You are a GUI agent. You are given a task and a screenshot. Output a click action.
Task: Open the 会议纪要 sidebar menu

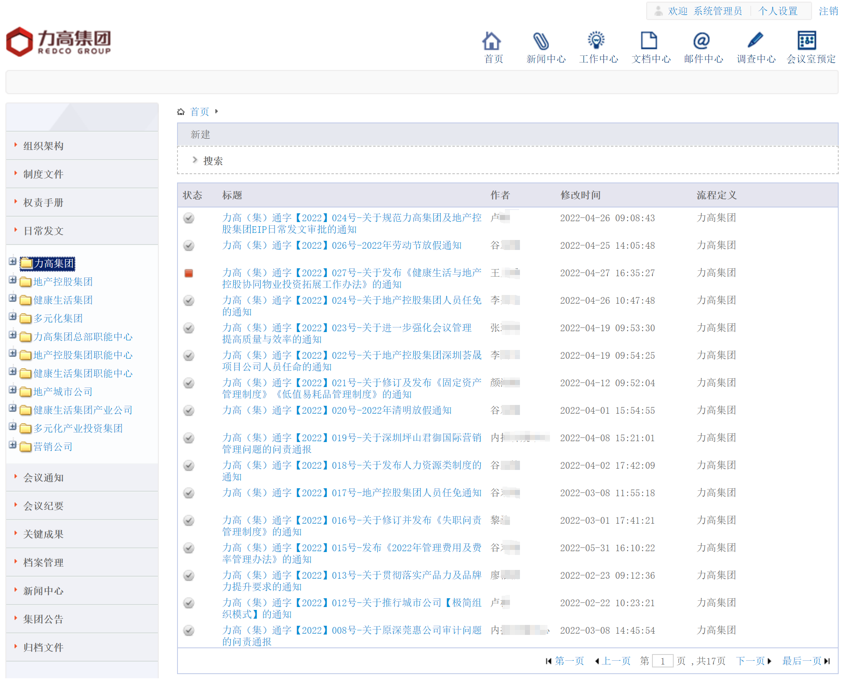82,506
